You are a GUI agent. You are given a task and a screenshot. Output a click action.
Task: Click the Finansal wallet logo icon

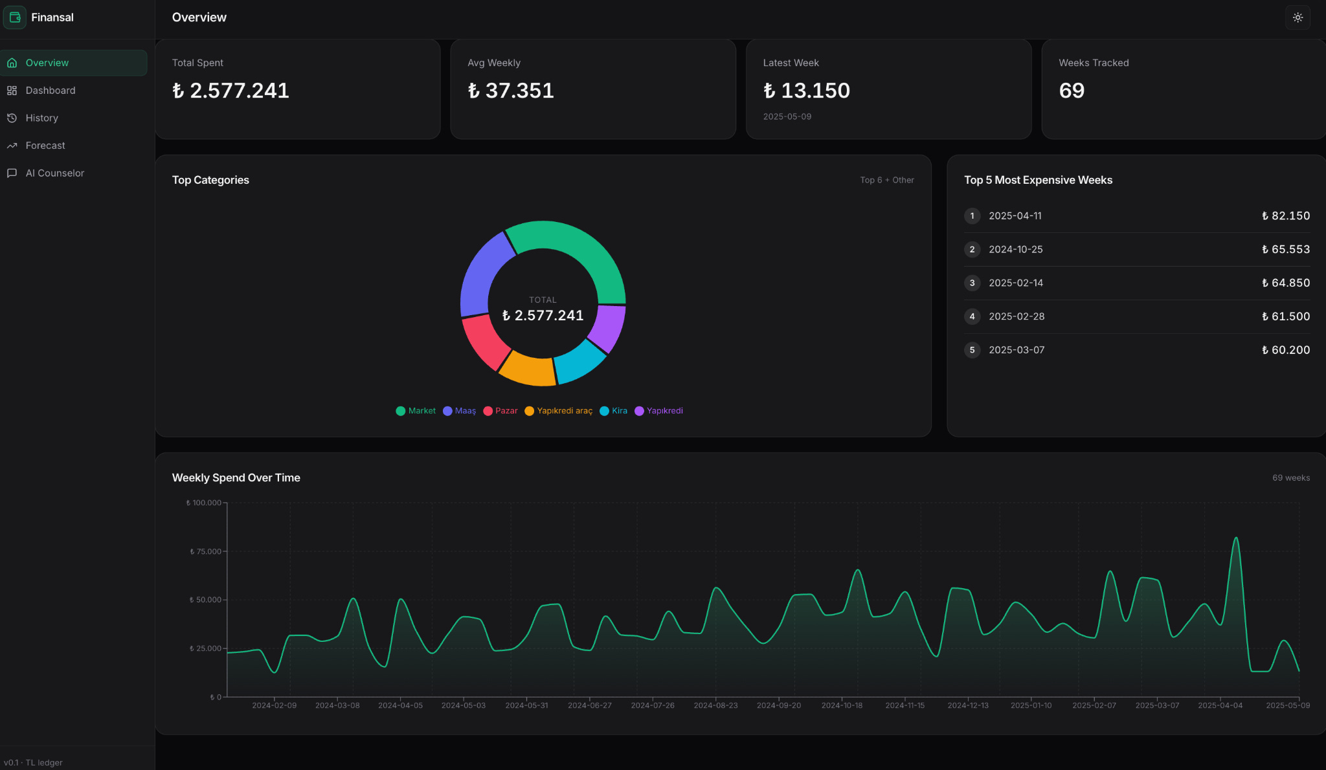(x=15, y=17)
